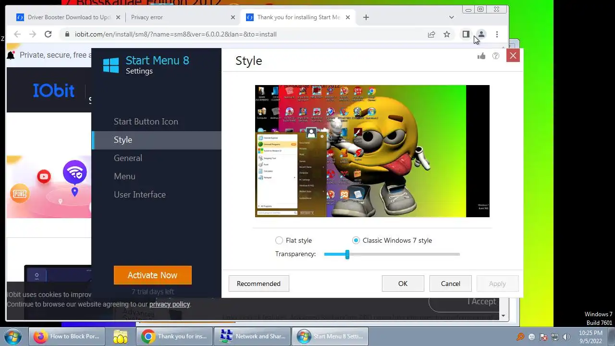This screenshot has height=346, width=615.
Task: Open the folder icon in taskbar
Action: 120,336
